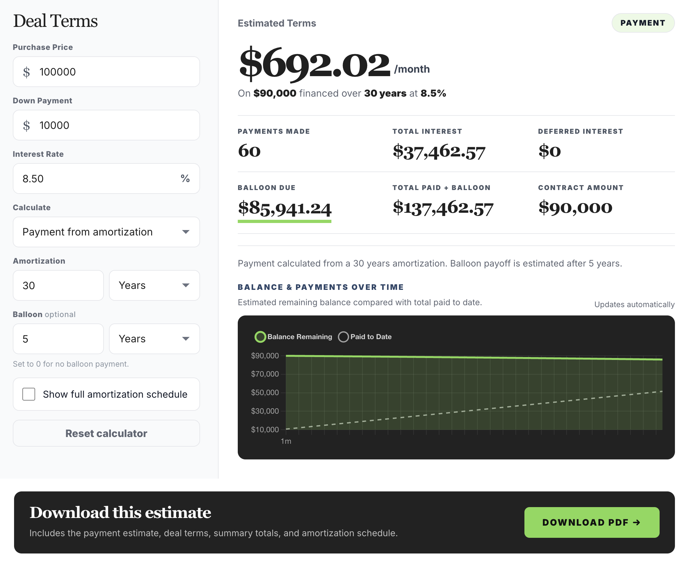Click the Balloon Due value $85,941.24

(x=284, y=208)
